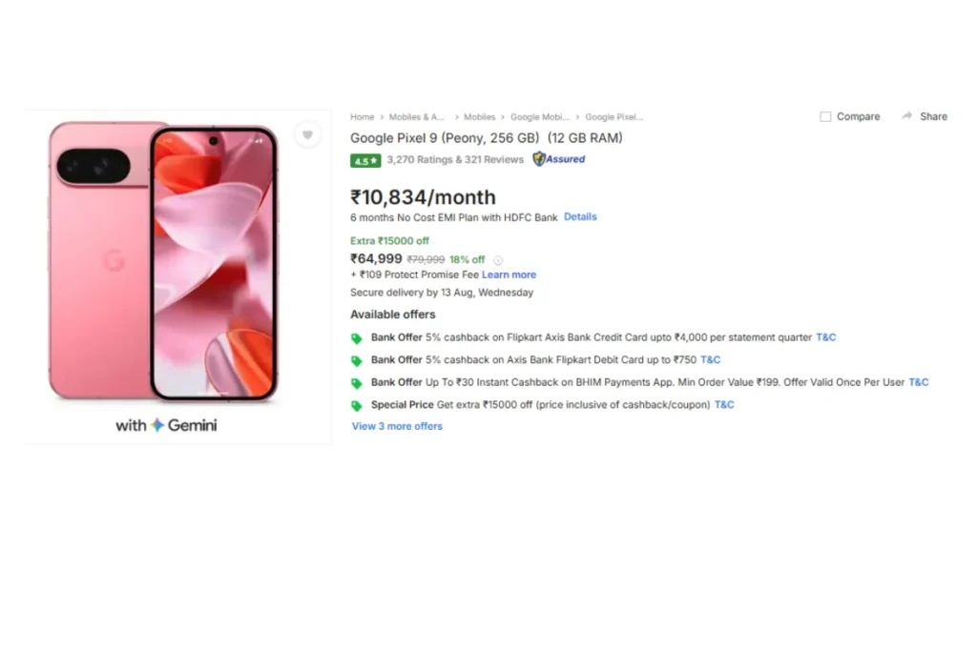Click green tag icon of BHIM Payments offer
Image resolution: width=977 pixels, height=651 pixels.
(x=357, y=383)
